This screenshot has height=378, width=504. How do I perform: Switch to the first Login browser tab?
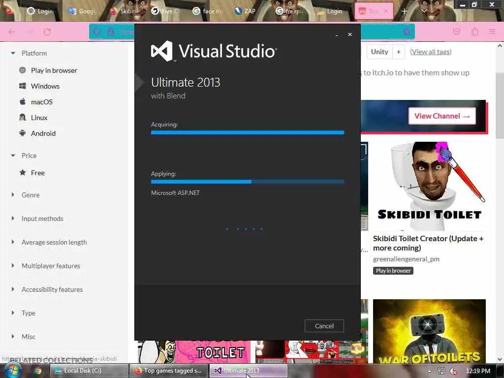click(40, 11)
